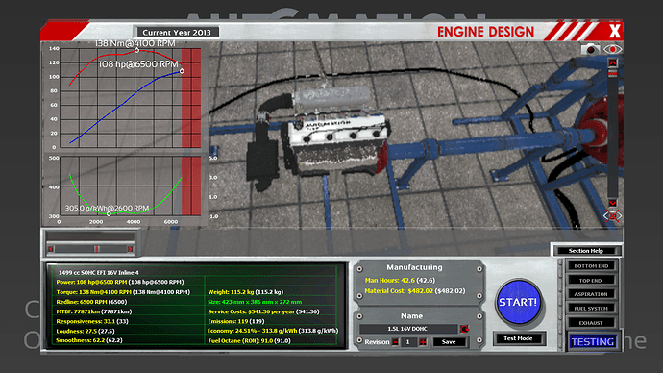Click the right arrow of horizontal slider

click(x=130, y=249)
